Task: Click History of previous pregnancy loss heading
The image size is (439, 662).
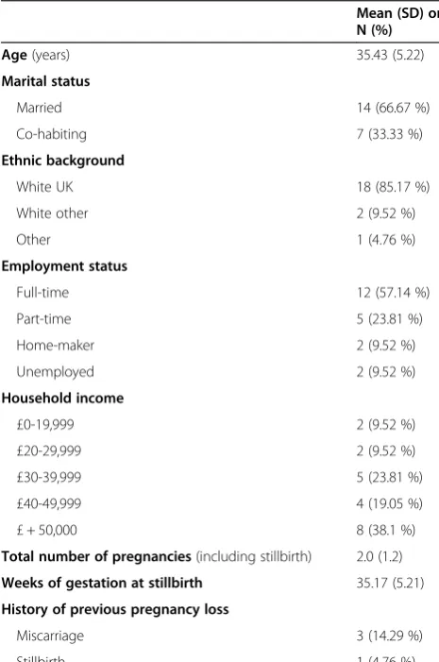Action: pyautogui.click(x=115, y=610)
